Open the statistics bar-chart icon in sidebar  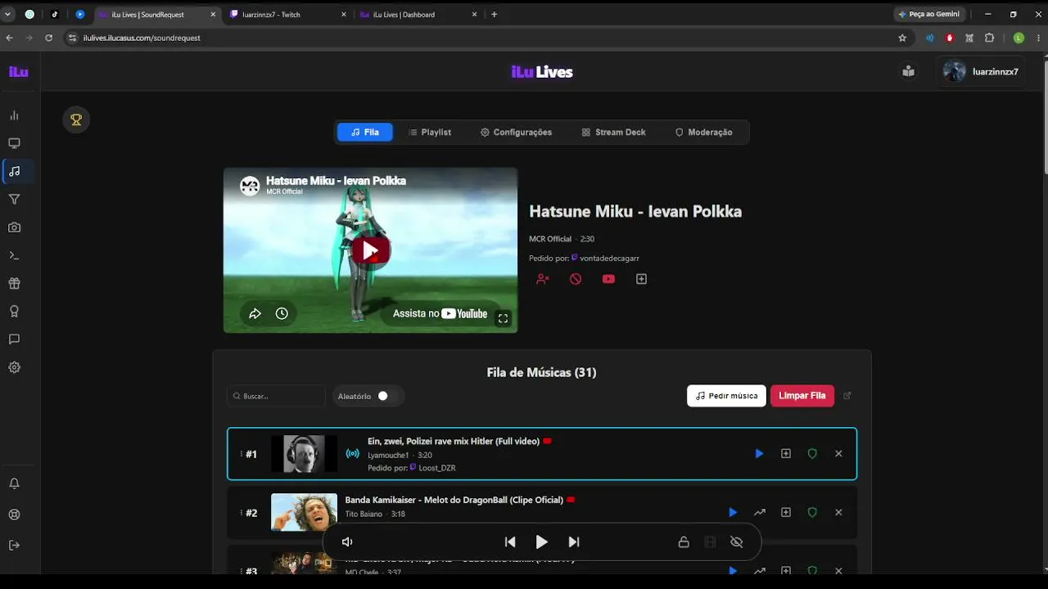pyautogui.click(x=14, y=115)
